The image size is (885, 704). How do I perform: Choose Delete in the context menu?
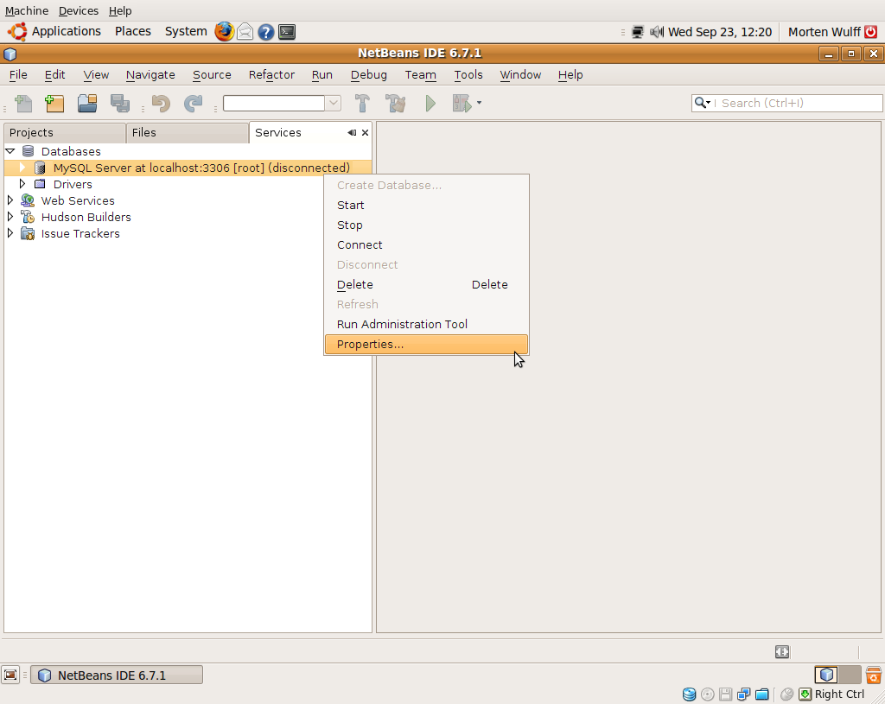pos(426,285)
